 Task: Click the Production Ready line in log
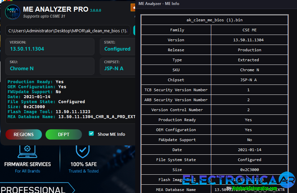pos(36,82)
